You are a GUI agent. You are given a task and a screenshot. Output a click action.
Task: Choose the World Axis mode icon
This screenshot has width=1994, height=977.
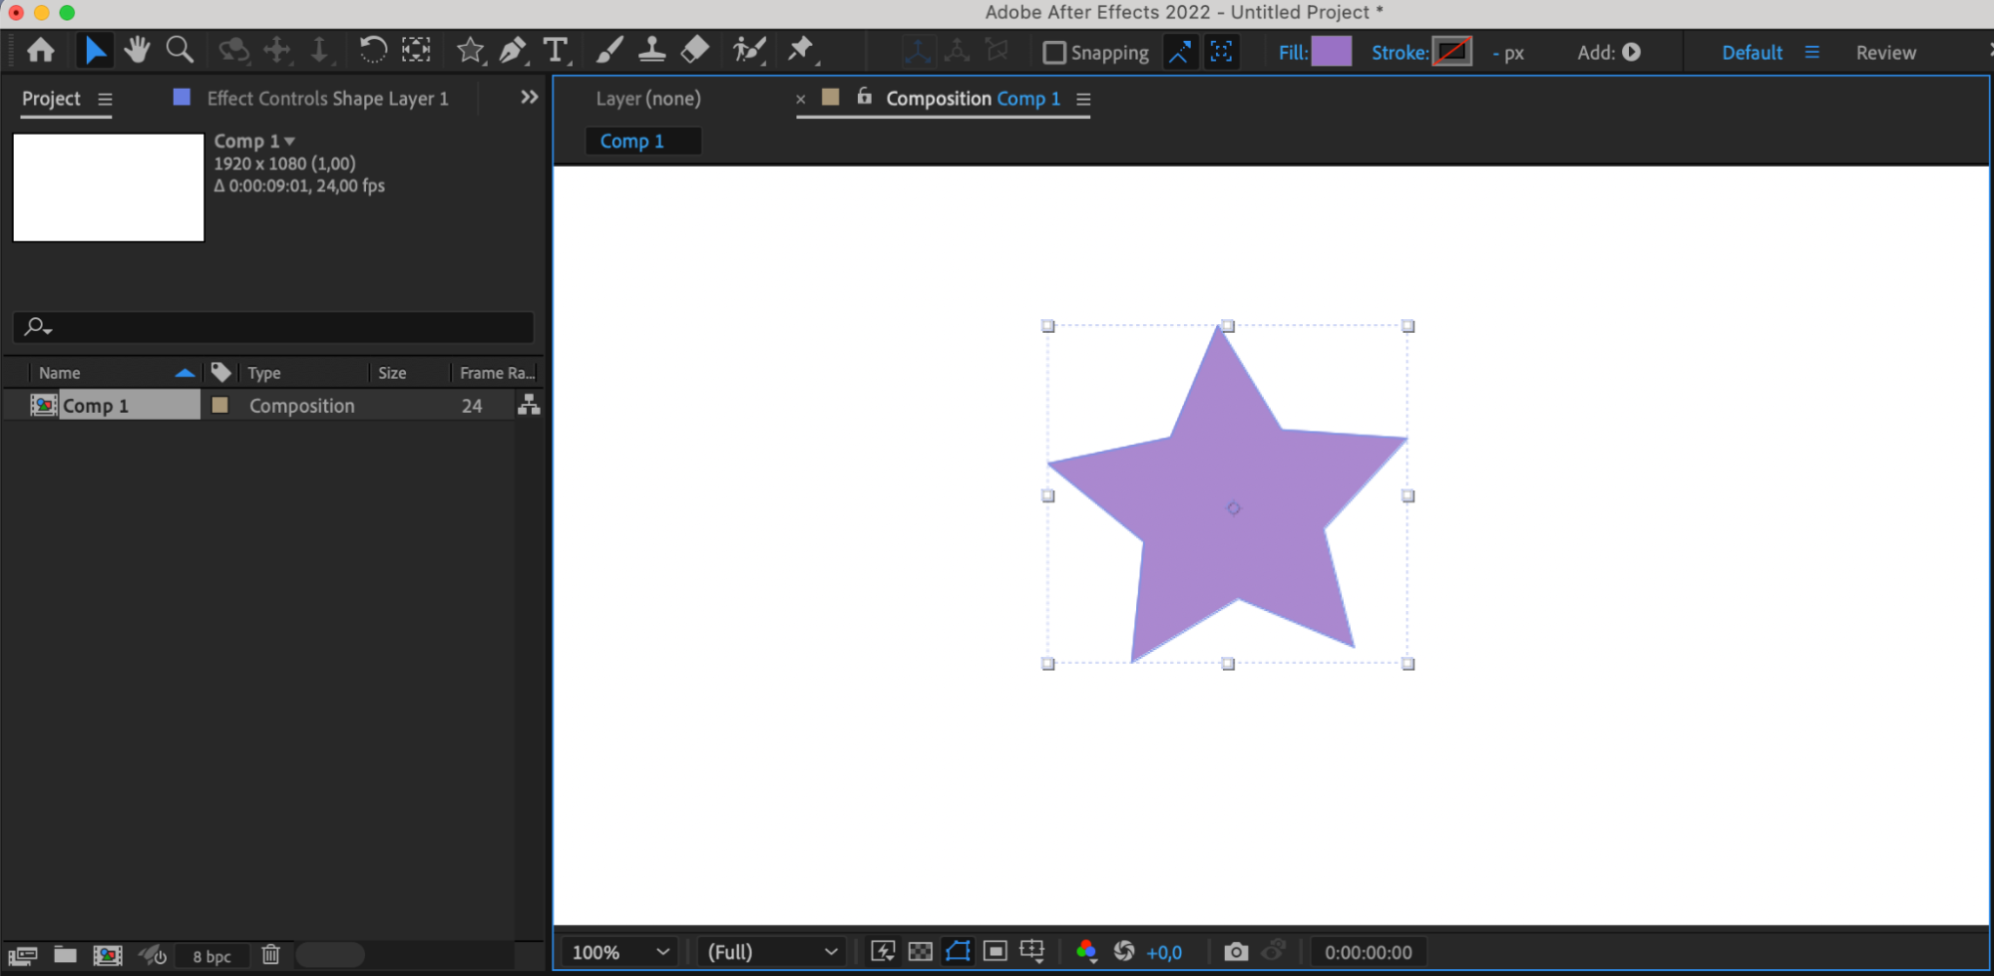click(957, 52)
